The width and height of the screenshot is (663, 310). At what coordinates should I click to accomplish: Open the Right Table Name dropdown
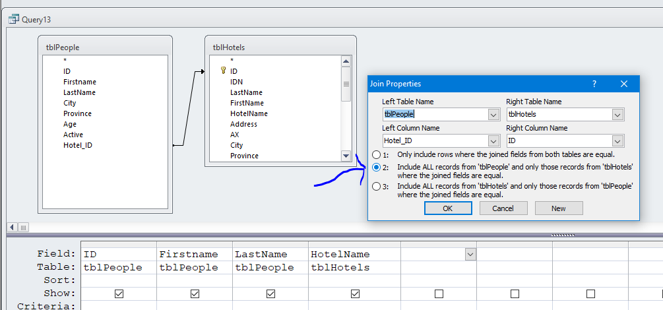click(617, 115)
